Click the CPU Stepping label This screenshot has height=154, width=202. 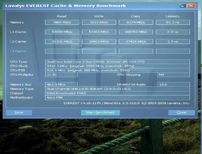point(129,75)
